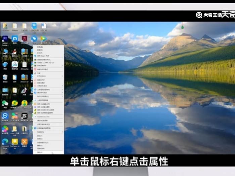Choose 剪切 (Cut) in the context menu
This screenshot has height=176, width=235.
[x=49, y=136]
